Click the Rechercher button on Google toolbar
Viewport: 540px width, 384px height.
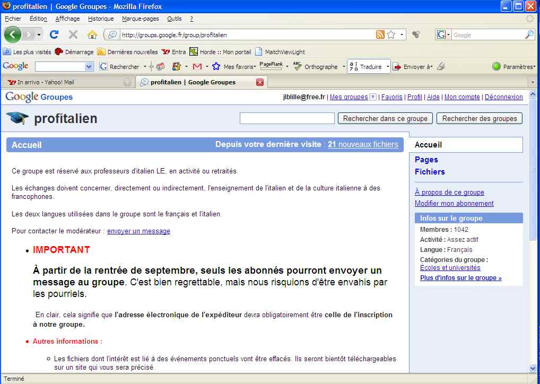click(x=119, y=66)
